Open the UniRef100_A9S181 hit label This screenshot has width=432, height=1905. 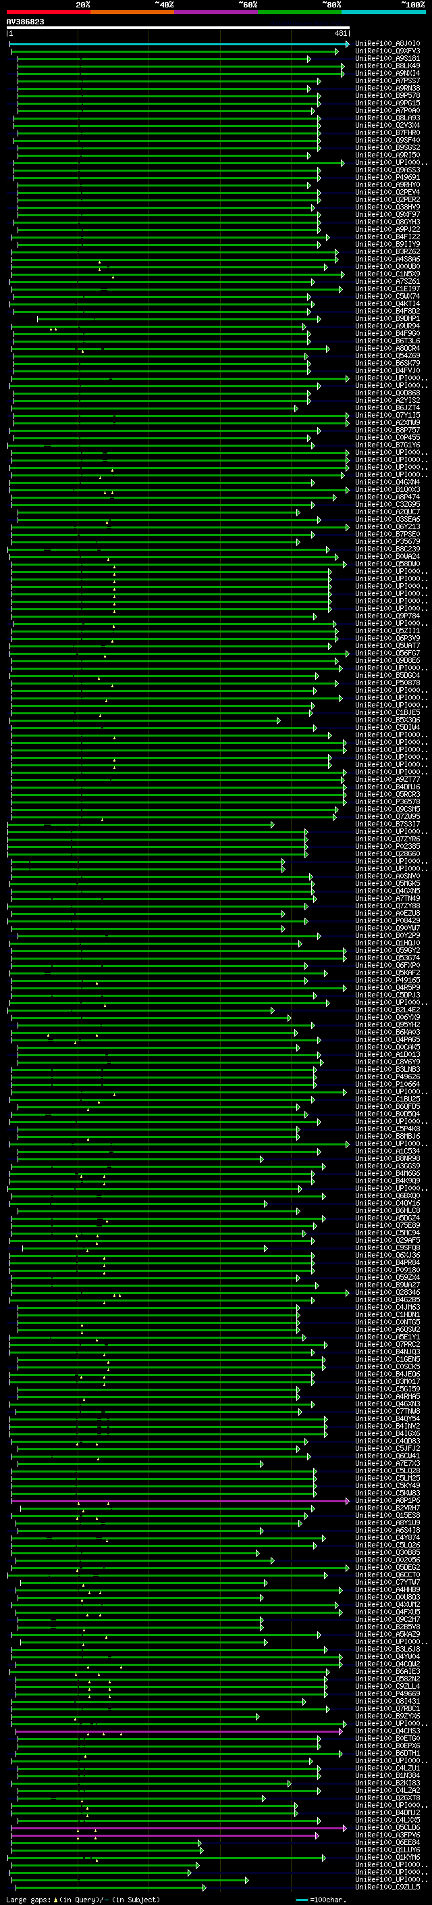[387, 58]
